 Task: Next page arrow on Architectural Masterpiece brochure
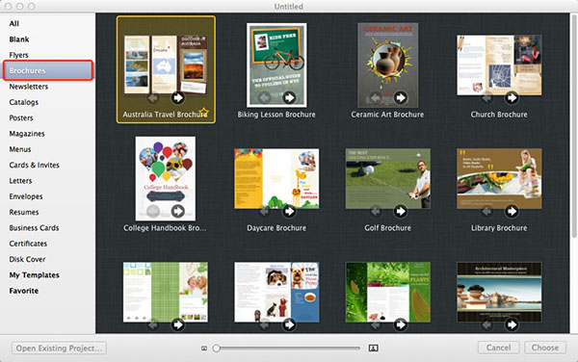tap(512, 324)
